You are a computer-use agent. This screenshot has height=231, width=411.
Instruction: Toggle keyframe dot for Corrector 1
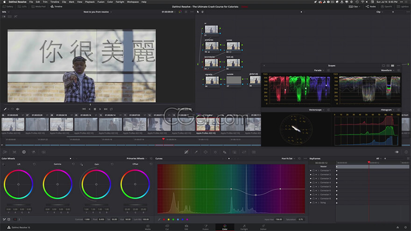[x=311, y=170]
